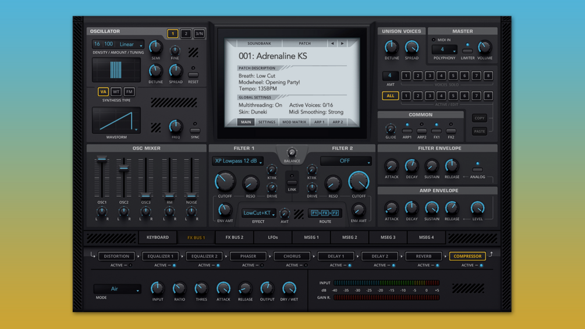
Task: Click the PASTE button
Action: 480,132
